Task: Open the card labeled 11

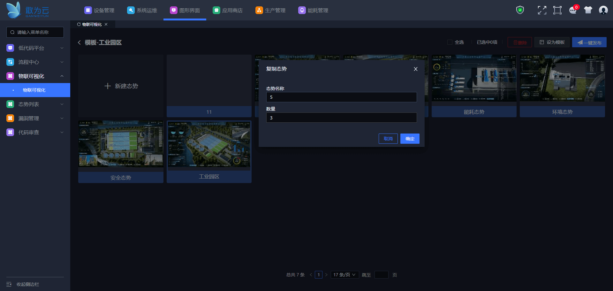Action: 209,86
